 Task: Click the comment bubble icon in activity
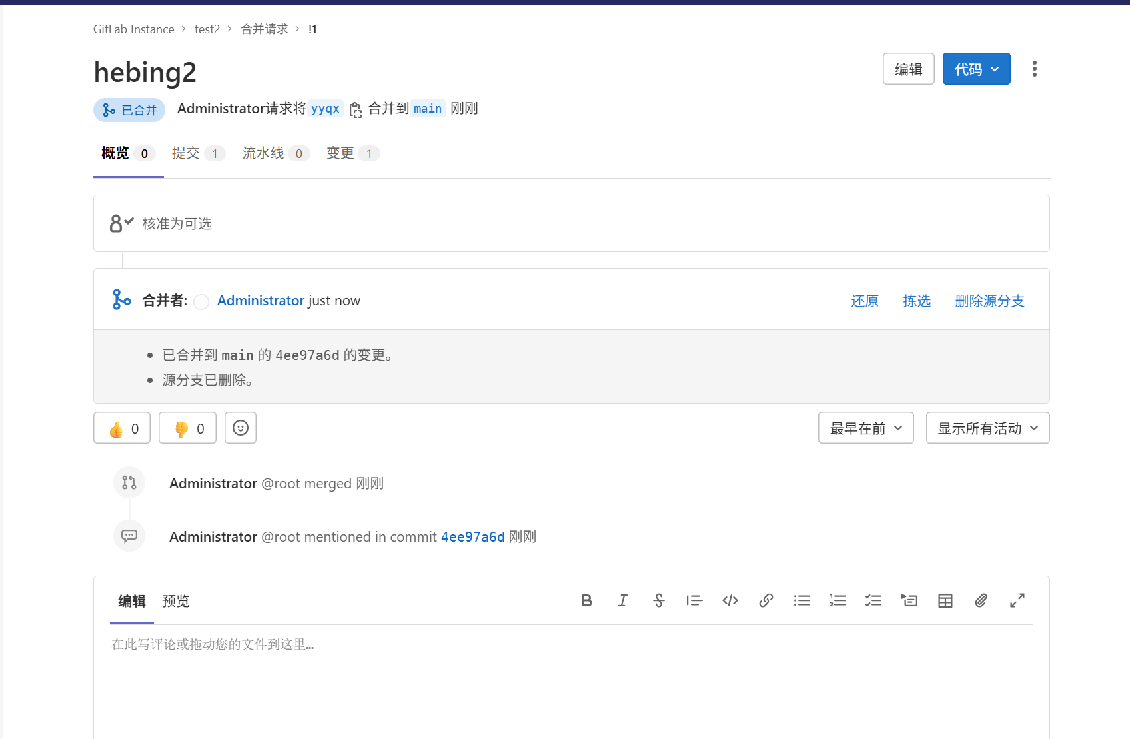[x=129, y=536]
